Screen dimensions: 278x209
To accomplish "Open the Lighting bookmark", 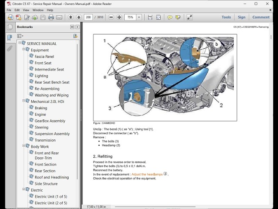I will (x=41, y=76).
